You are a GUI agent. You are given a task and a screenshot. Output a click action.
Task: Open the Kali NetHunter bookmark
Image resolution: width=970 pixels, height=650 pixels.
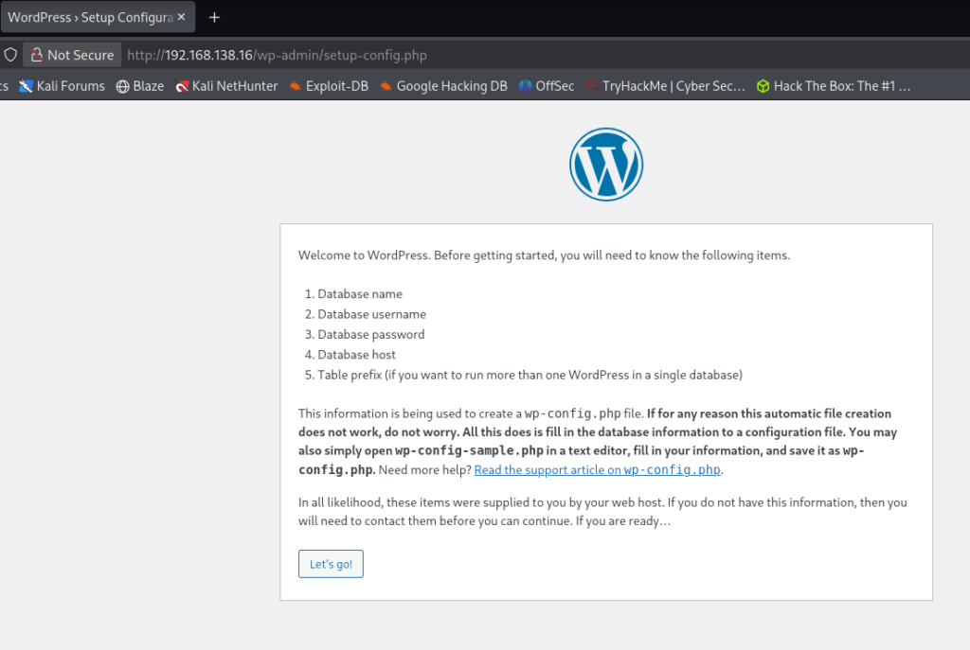coord(226,86)
